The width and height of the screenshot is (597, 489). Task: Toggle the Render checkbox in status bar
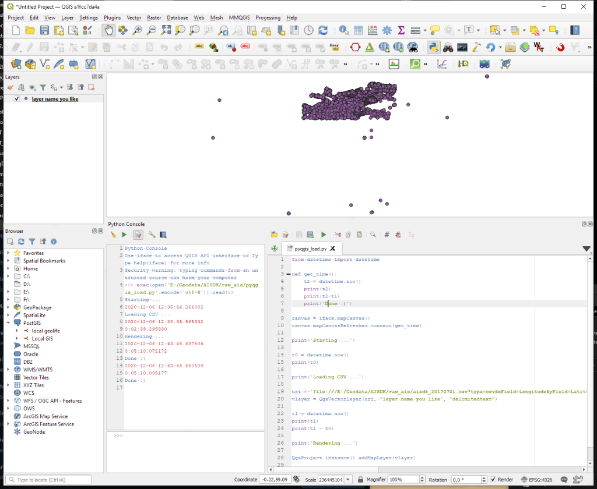click(x=493, y=480)
